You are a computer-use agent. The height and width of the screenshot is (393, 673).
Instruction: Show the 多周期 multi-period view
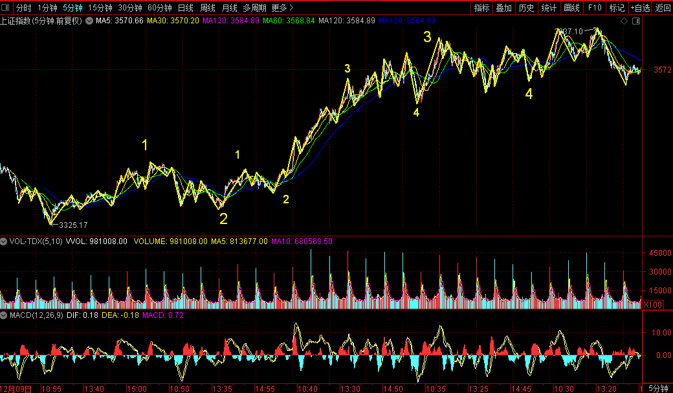tap(254, 8)
